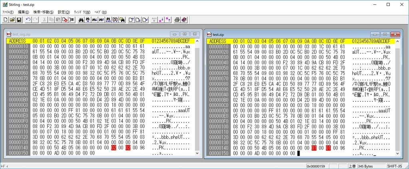Jump to file top with page up-arrow icon
The height and width of the screenshot is (169, 409).
[131, 20]
